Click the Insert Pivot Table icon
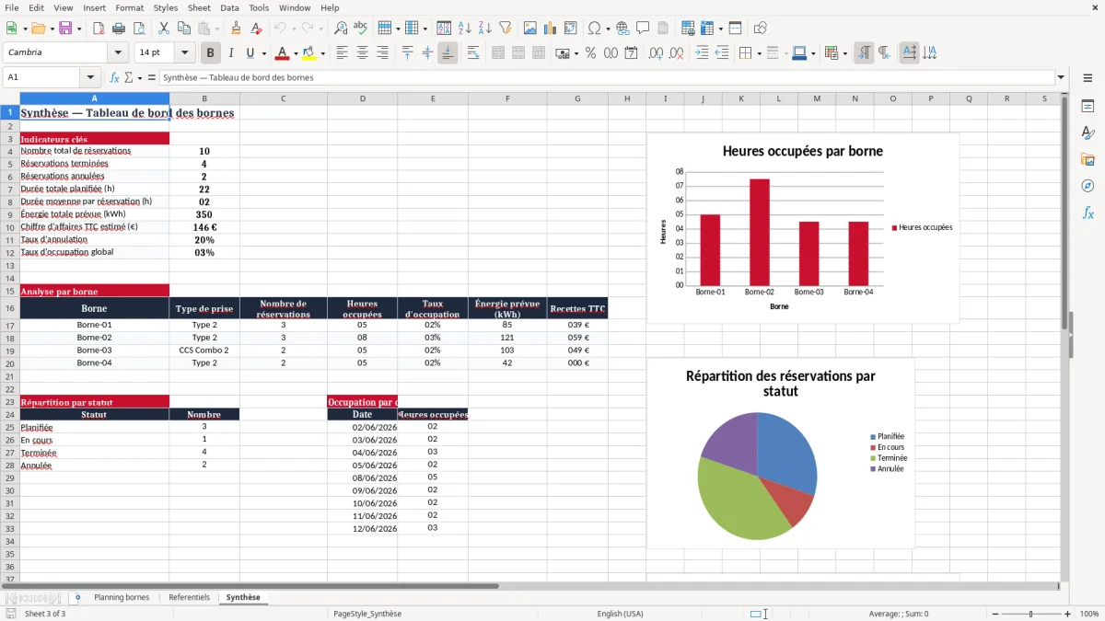 tap(570, 29)
